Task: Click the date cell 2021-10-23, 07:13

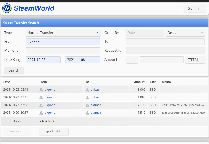Action: (16, 97)
